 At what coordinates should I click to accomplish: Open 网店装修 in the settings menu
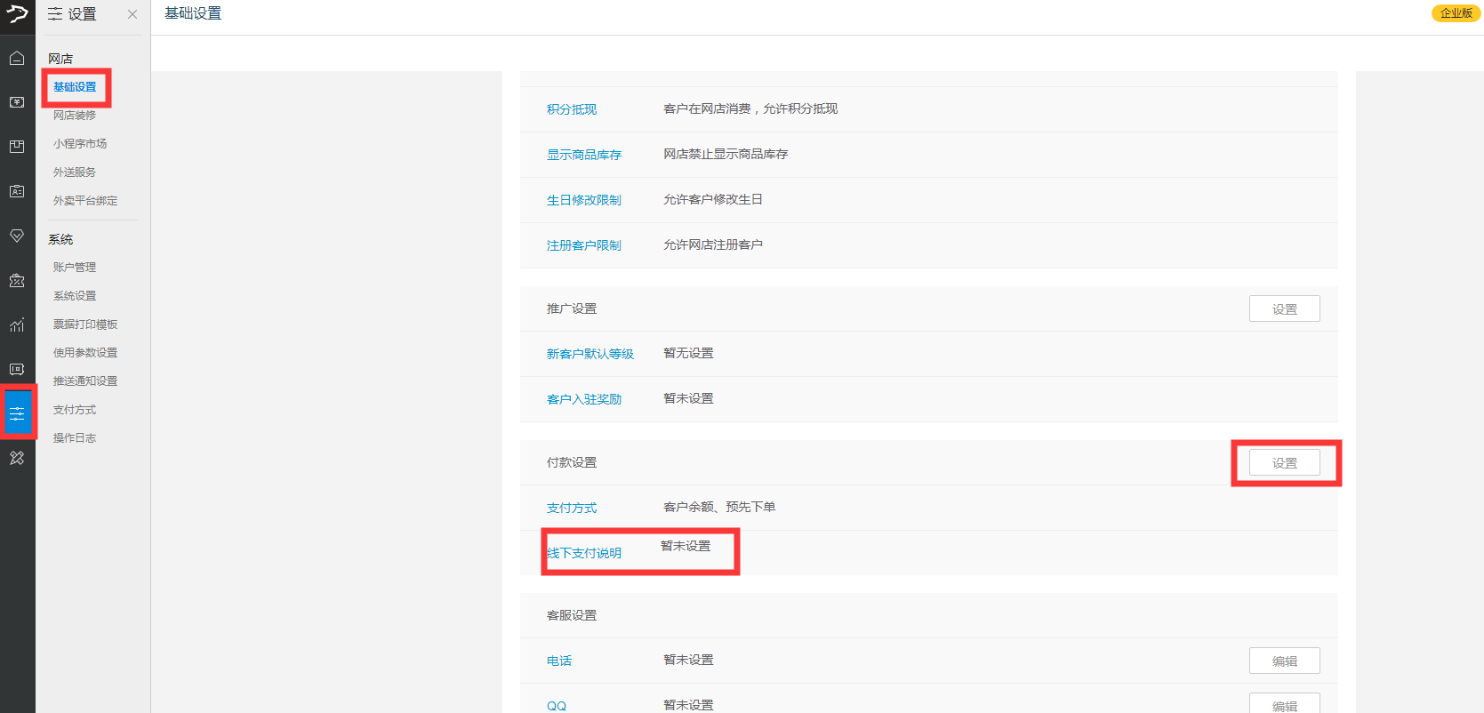pos(75,116)
